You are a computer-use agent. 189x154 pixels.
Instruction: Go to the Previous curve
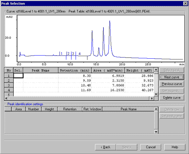(172, 84)
